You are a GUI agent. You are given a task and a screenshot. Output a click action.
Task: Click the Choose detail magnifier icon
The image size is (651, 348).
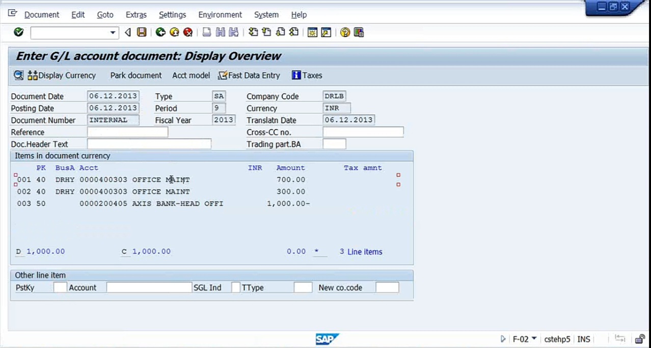pos(18,75)
